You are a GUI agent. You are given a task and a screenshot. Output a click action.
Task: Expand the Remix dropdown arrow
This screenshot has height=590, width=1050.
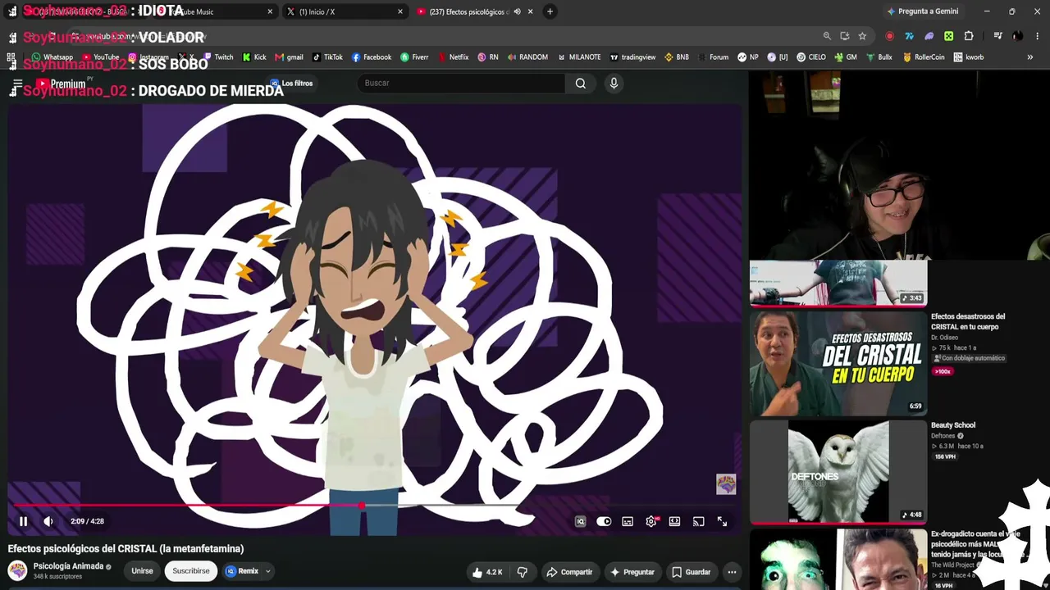(x=267, y=571)
